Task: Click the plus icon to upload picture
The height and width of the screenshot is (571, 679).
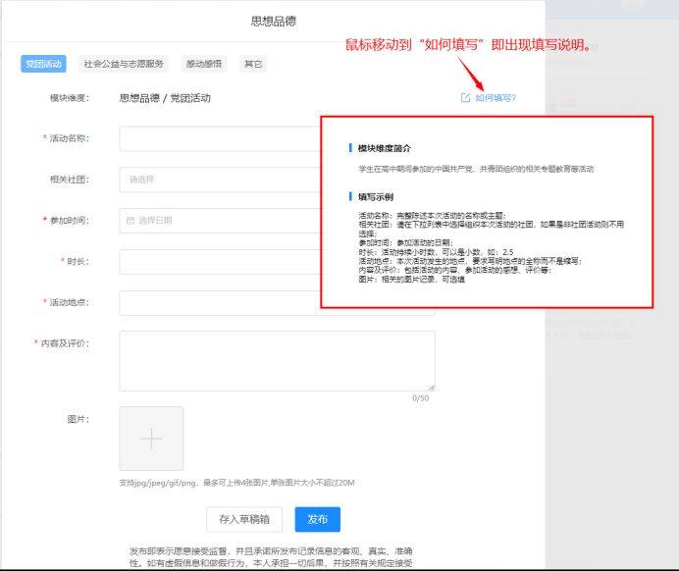Action: pyautogui.click(x=151, y=439)
